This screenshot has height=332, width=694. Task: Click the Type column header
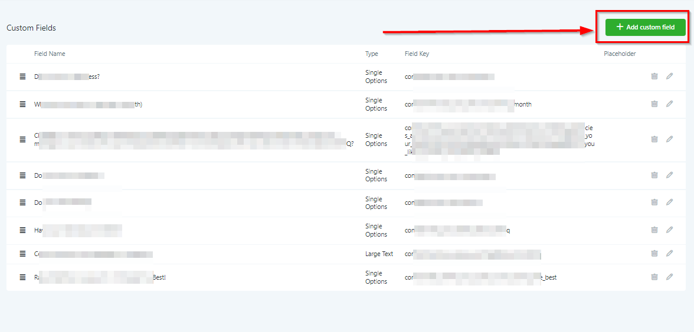click(372, 54)
